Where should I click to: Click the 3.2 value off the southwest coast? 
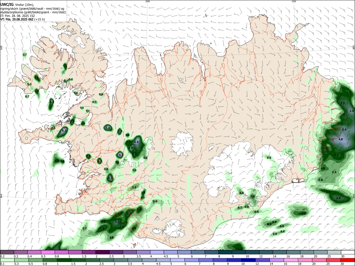tap(117, 222)
